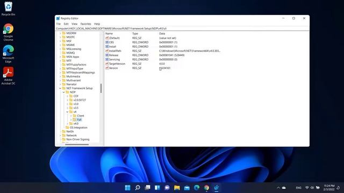The width and height of the screenshot is (344, 193).
Task: Open Edge from the taskbar
Action: (197, 188)
